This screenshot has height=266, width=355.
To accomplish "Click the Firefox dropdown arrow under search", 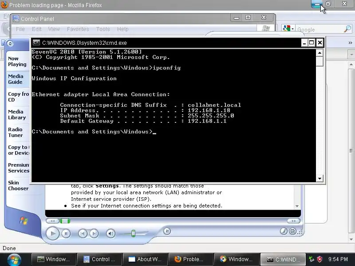I will [x=351, y=55].
